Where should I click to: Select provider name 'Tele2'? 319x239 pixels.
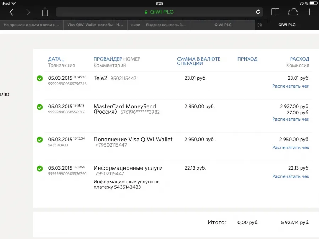tap(100, 78)
